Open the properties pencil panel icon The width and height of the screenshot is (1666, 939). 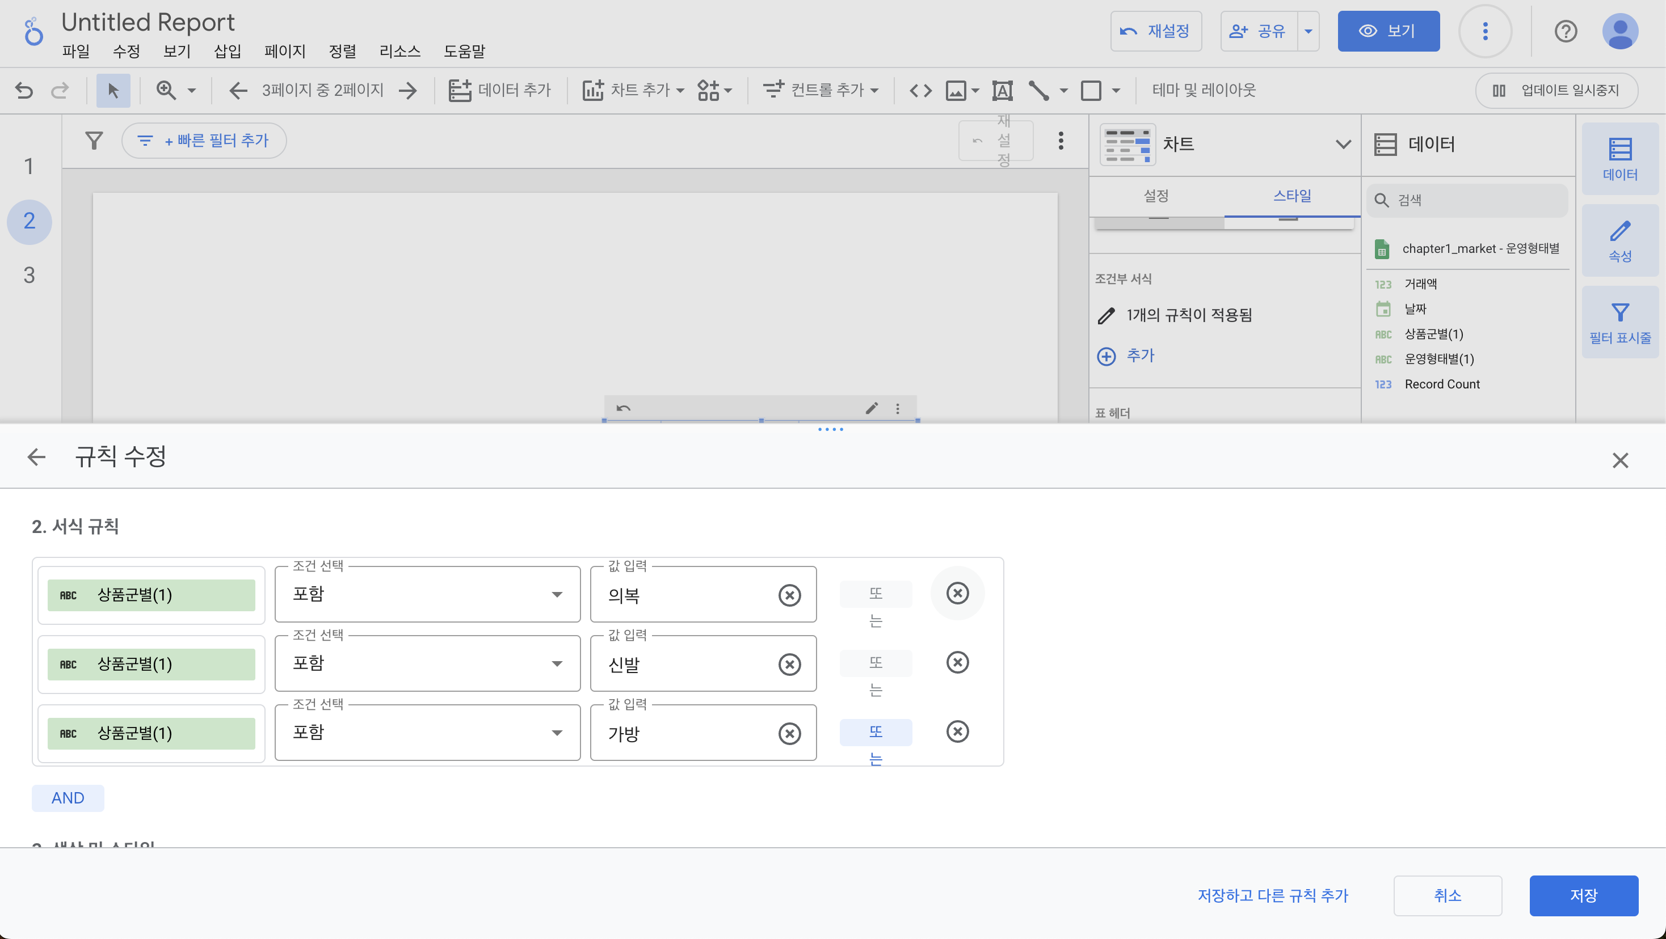pos(1619,241)
